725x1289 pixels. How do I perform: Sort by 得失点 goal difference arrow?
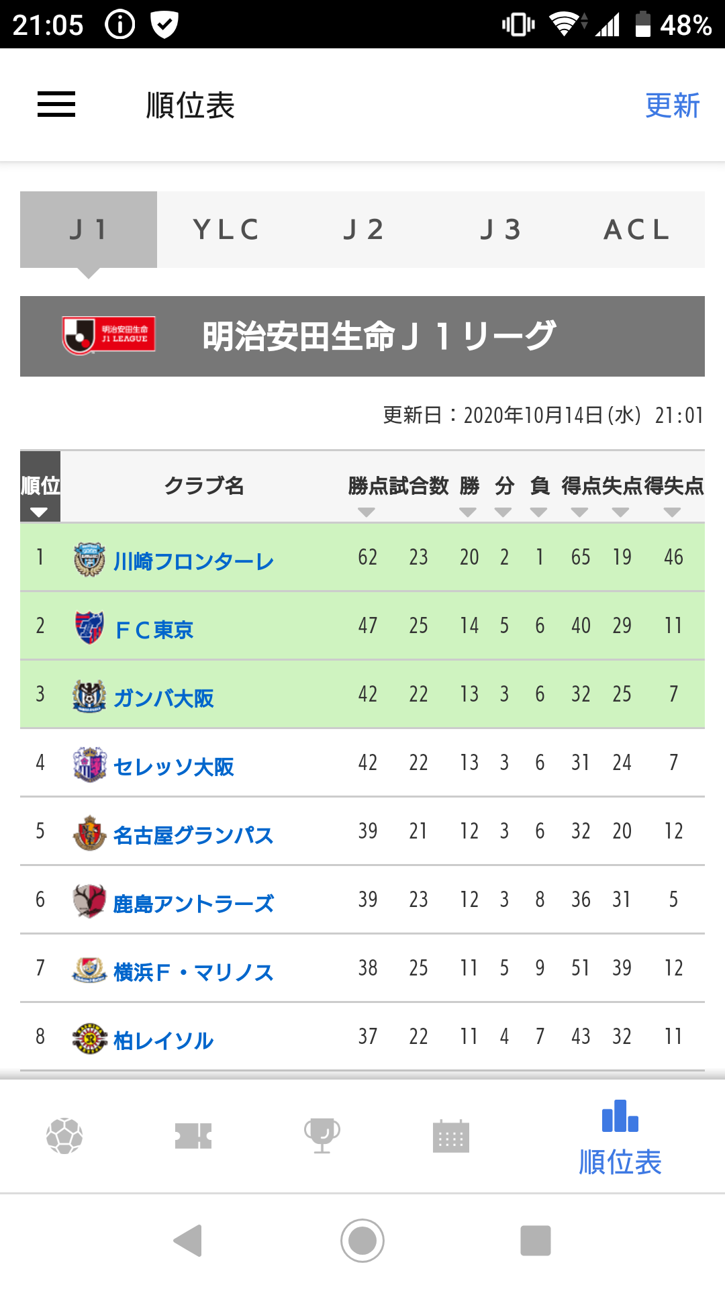tap(672, 512)
